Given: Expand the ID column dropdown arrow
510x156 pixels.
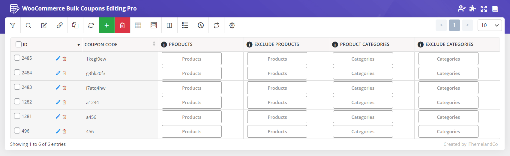Looking at the screenshot, I should (79, 45).
